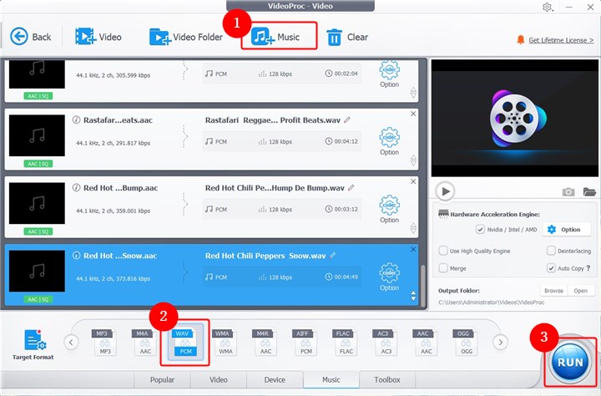
Task: Switch to the Toolbox tab
Action: pyautogui.click(x=387, y=379)
